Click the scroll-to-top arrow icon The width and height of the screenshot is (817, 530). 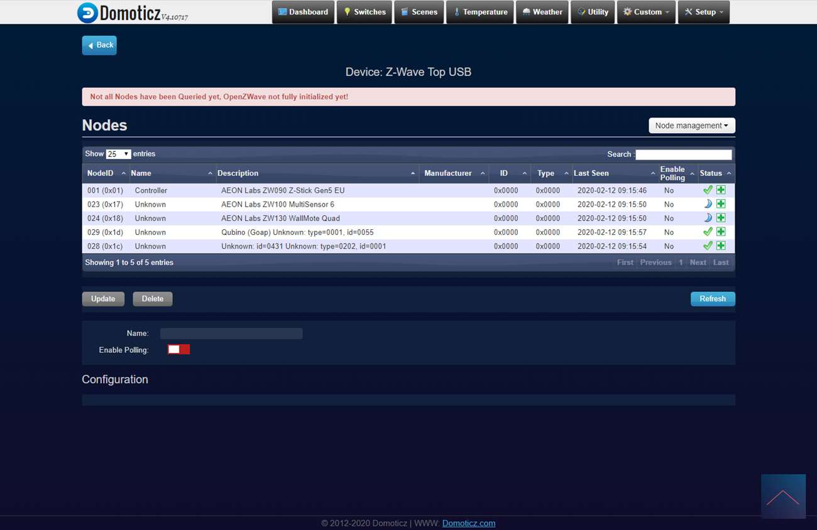point(782,497)
